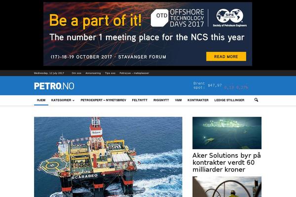
Task: Click the Brent spot price ticker
Action: pyautogui.click(x=221, y=85)
